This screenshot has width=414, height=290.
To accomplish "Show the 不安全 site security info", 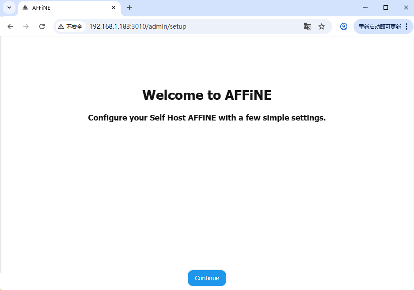I will click(70, 26).
